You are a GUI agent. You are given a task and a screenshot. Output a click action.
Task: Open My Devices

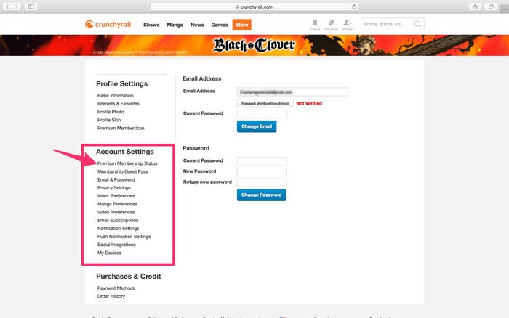click(109, 252)
